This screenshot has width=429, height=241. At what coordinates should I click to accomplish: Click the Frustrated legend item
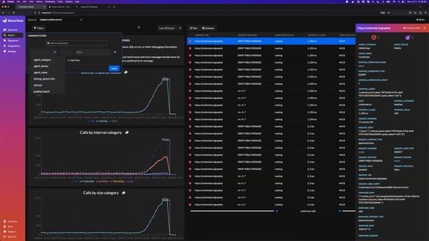click(x=86, y=181)
